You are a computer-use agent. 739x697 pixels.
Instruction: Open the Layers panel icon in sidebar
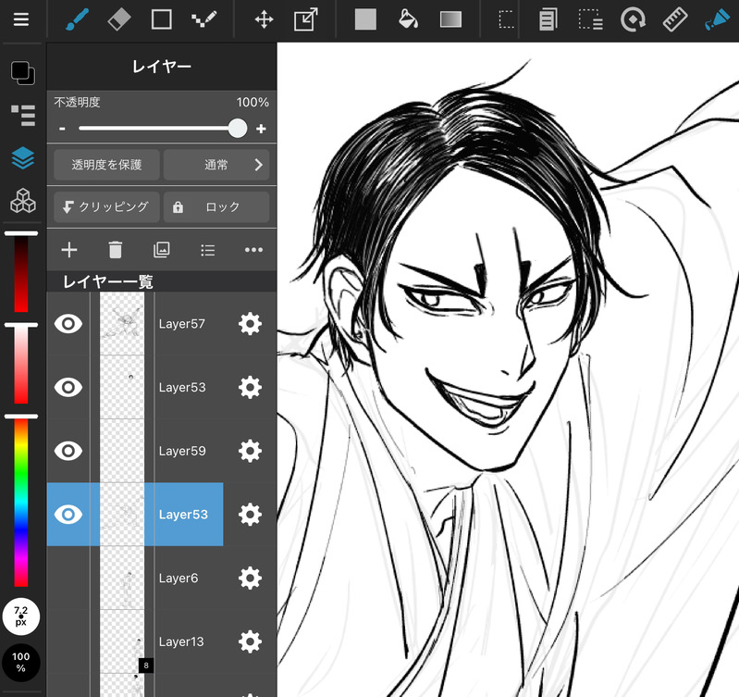tap(22, 158)
